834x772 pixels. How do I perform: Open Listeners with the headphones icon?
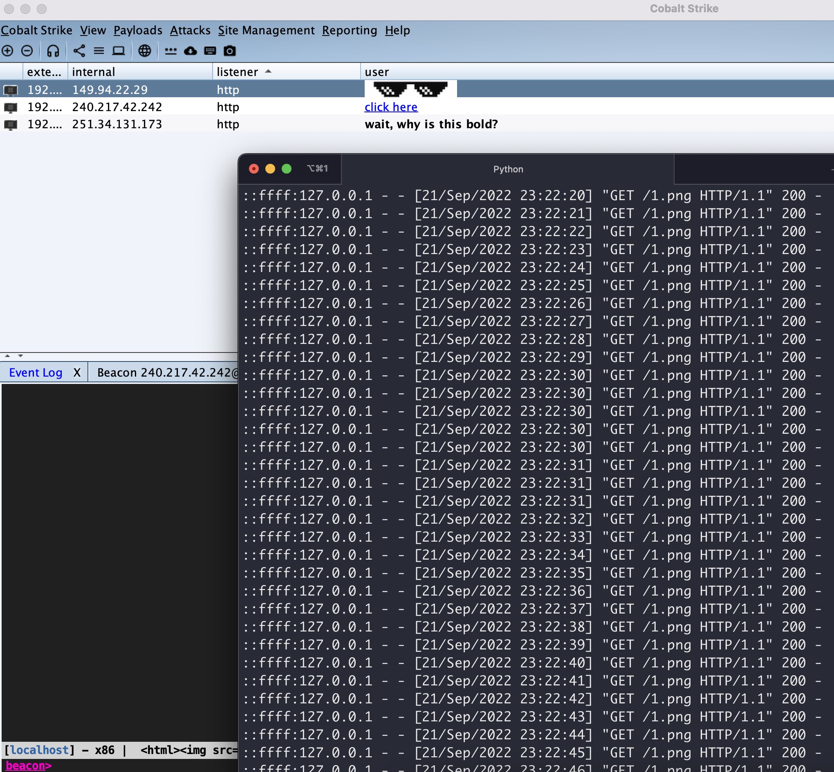[x=53, y=51]
